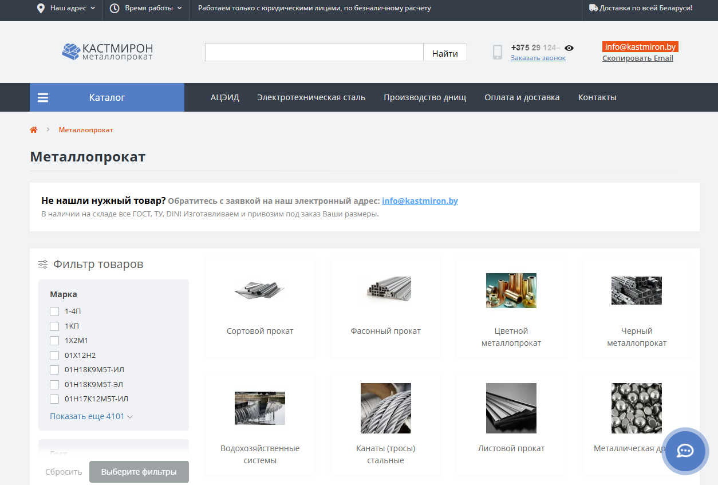The width and height of the screenshot is (718, 485).
Task: Click the Kastmiron logo
Action: click(x=107, y=52)
